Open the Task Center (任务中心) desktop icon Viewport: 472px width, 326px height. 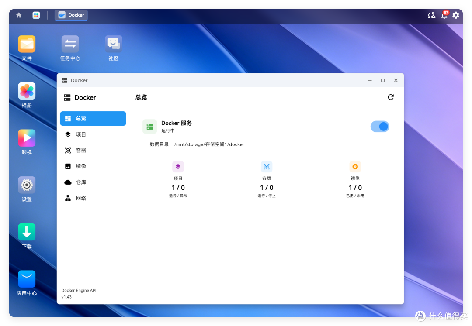tap(70, 44)
